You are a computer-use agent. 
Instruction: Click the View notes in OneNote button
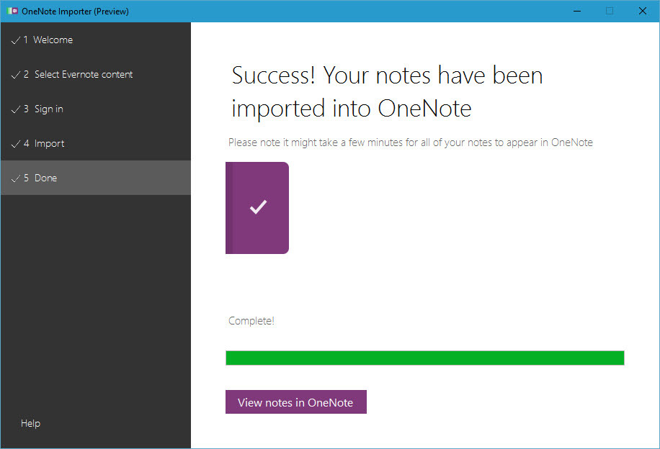[295, 402]
